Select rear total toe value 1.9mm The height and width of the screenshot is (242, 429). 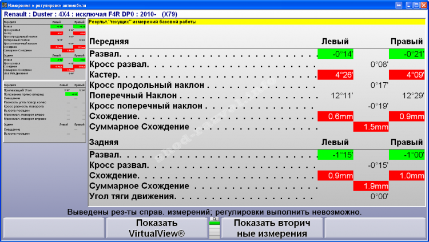click(371, 186)
